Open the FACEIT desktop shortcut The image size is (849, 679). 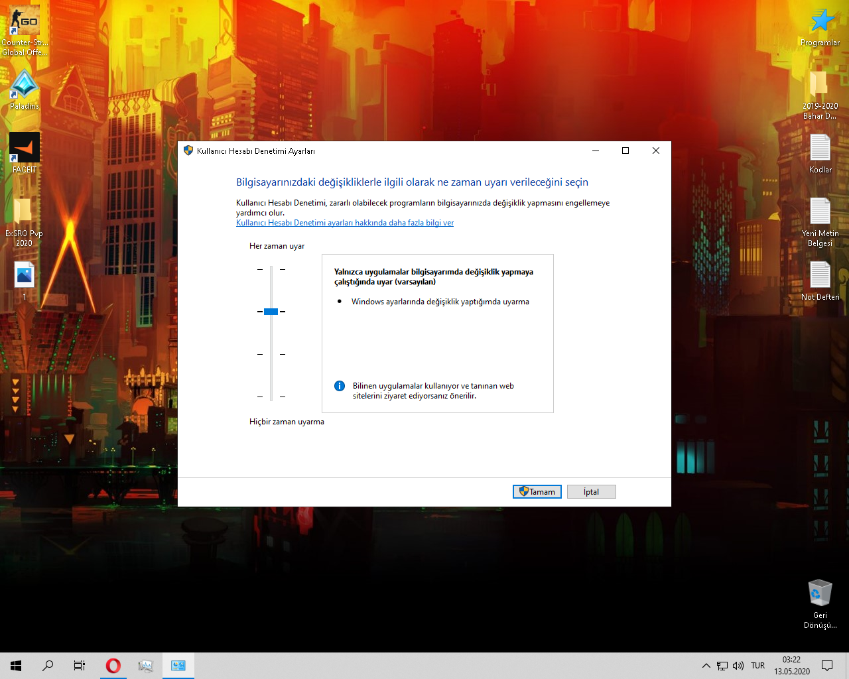25,153
